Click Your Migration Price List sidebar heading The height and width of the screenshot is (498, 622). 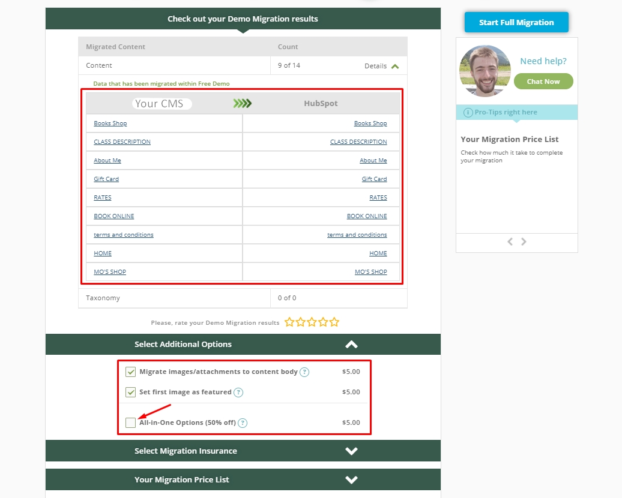click(509, 140)
